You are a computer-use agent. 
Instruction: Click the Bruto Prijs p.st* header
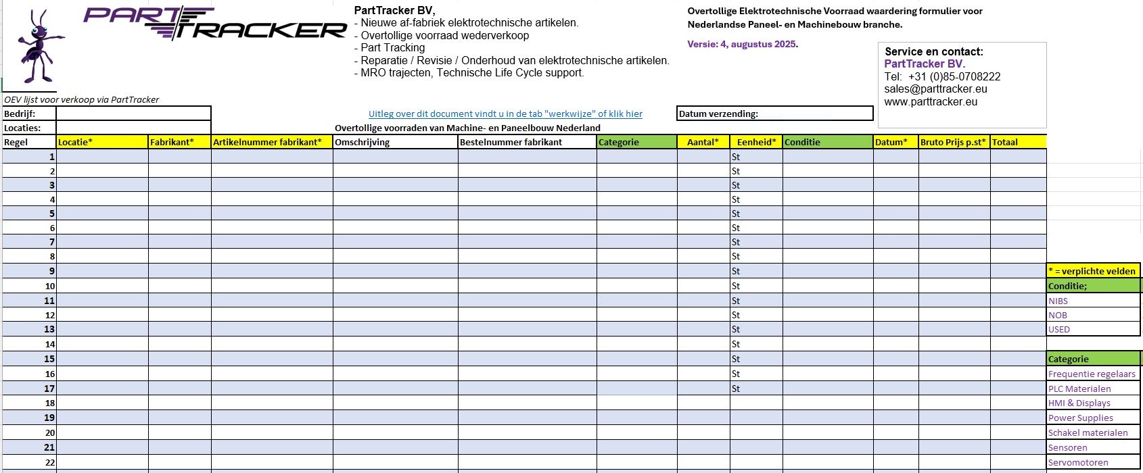954,142
